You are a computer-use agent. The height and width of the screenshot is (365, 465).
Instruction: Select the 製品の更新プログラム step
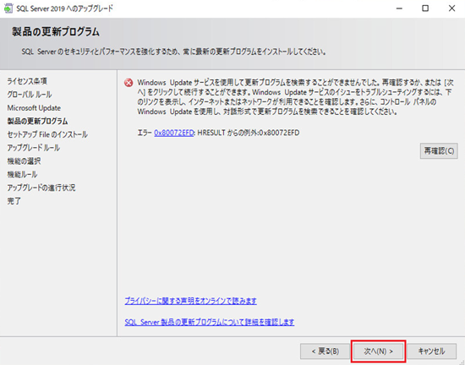[37, 121]
